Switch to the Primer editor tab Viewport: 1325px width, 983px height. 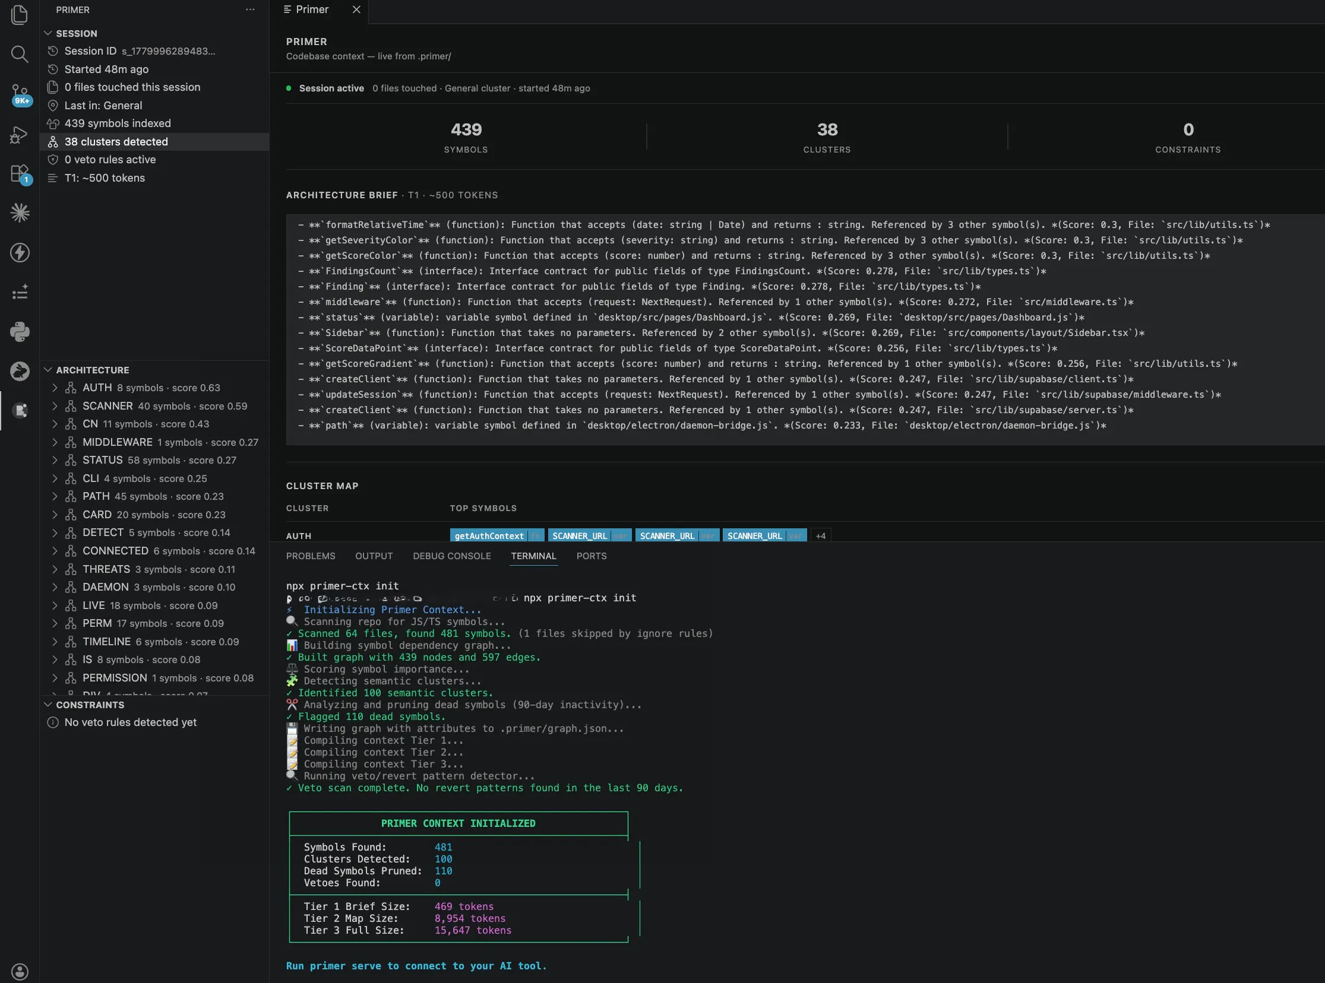pyautogui.click(x=312, y=9)
